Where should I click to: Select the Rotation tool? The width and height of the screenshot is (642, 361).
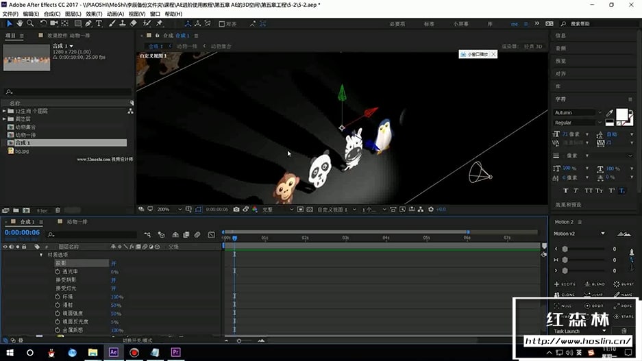pos(43,24)
